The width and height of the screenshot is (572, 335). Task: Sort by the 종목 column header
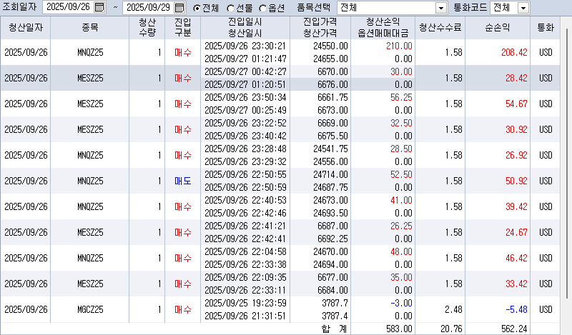[90, 27]
